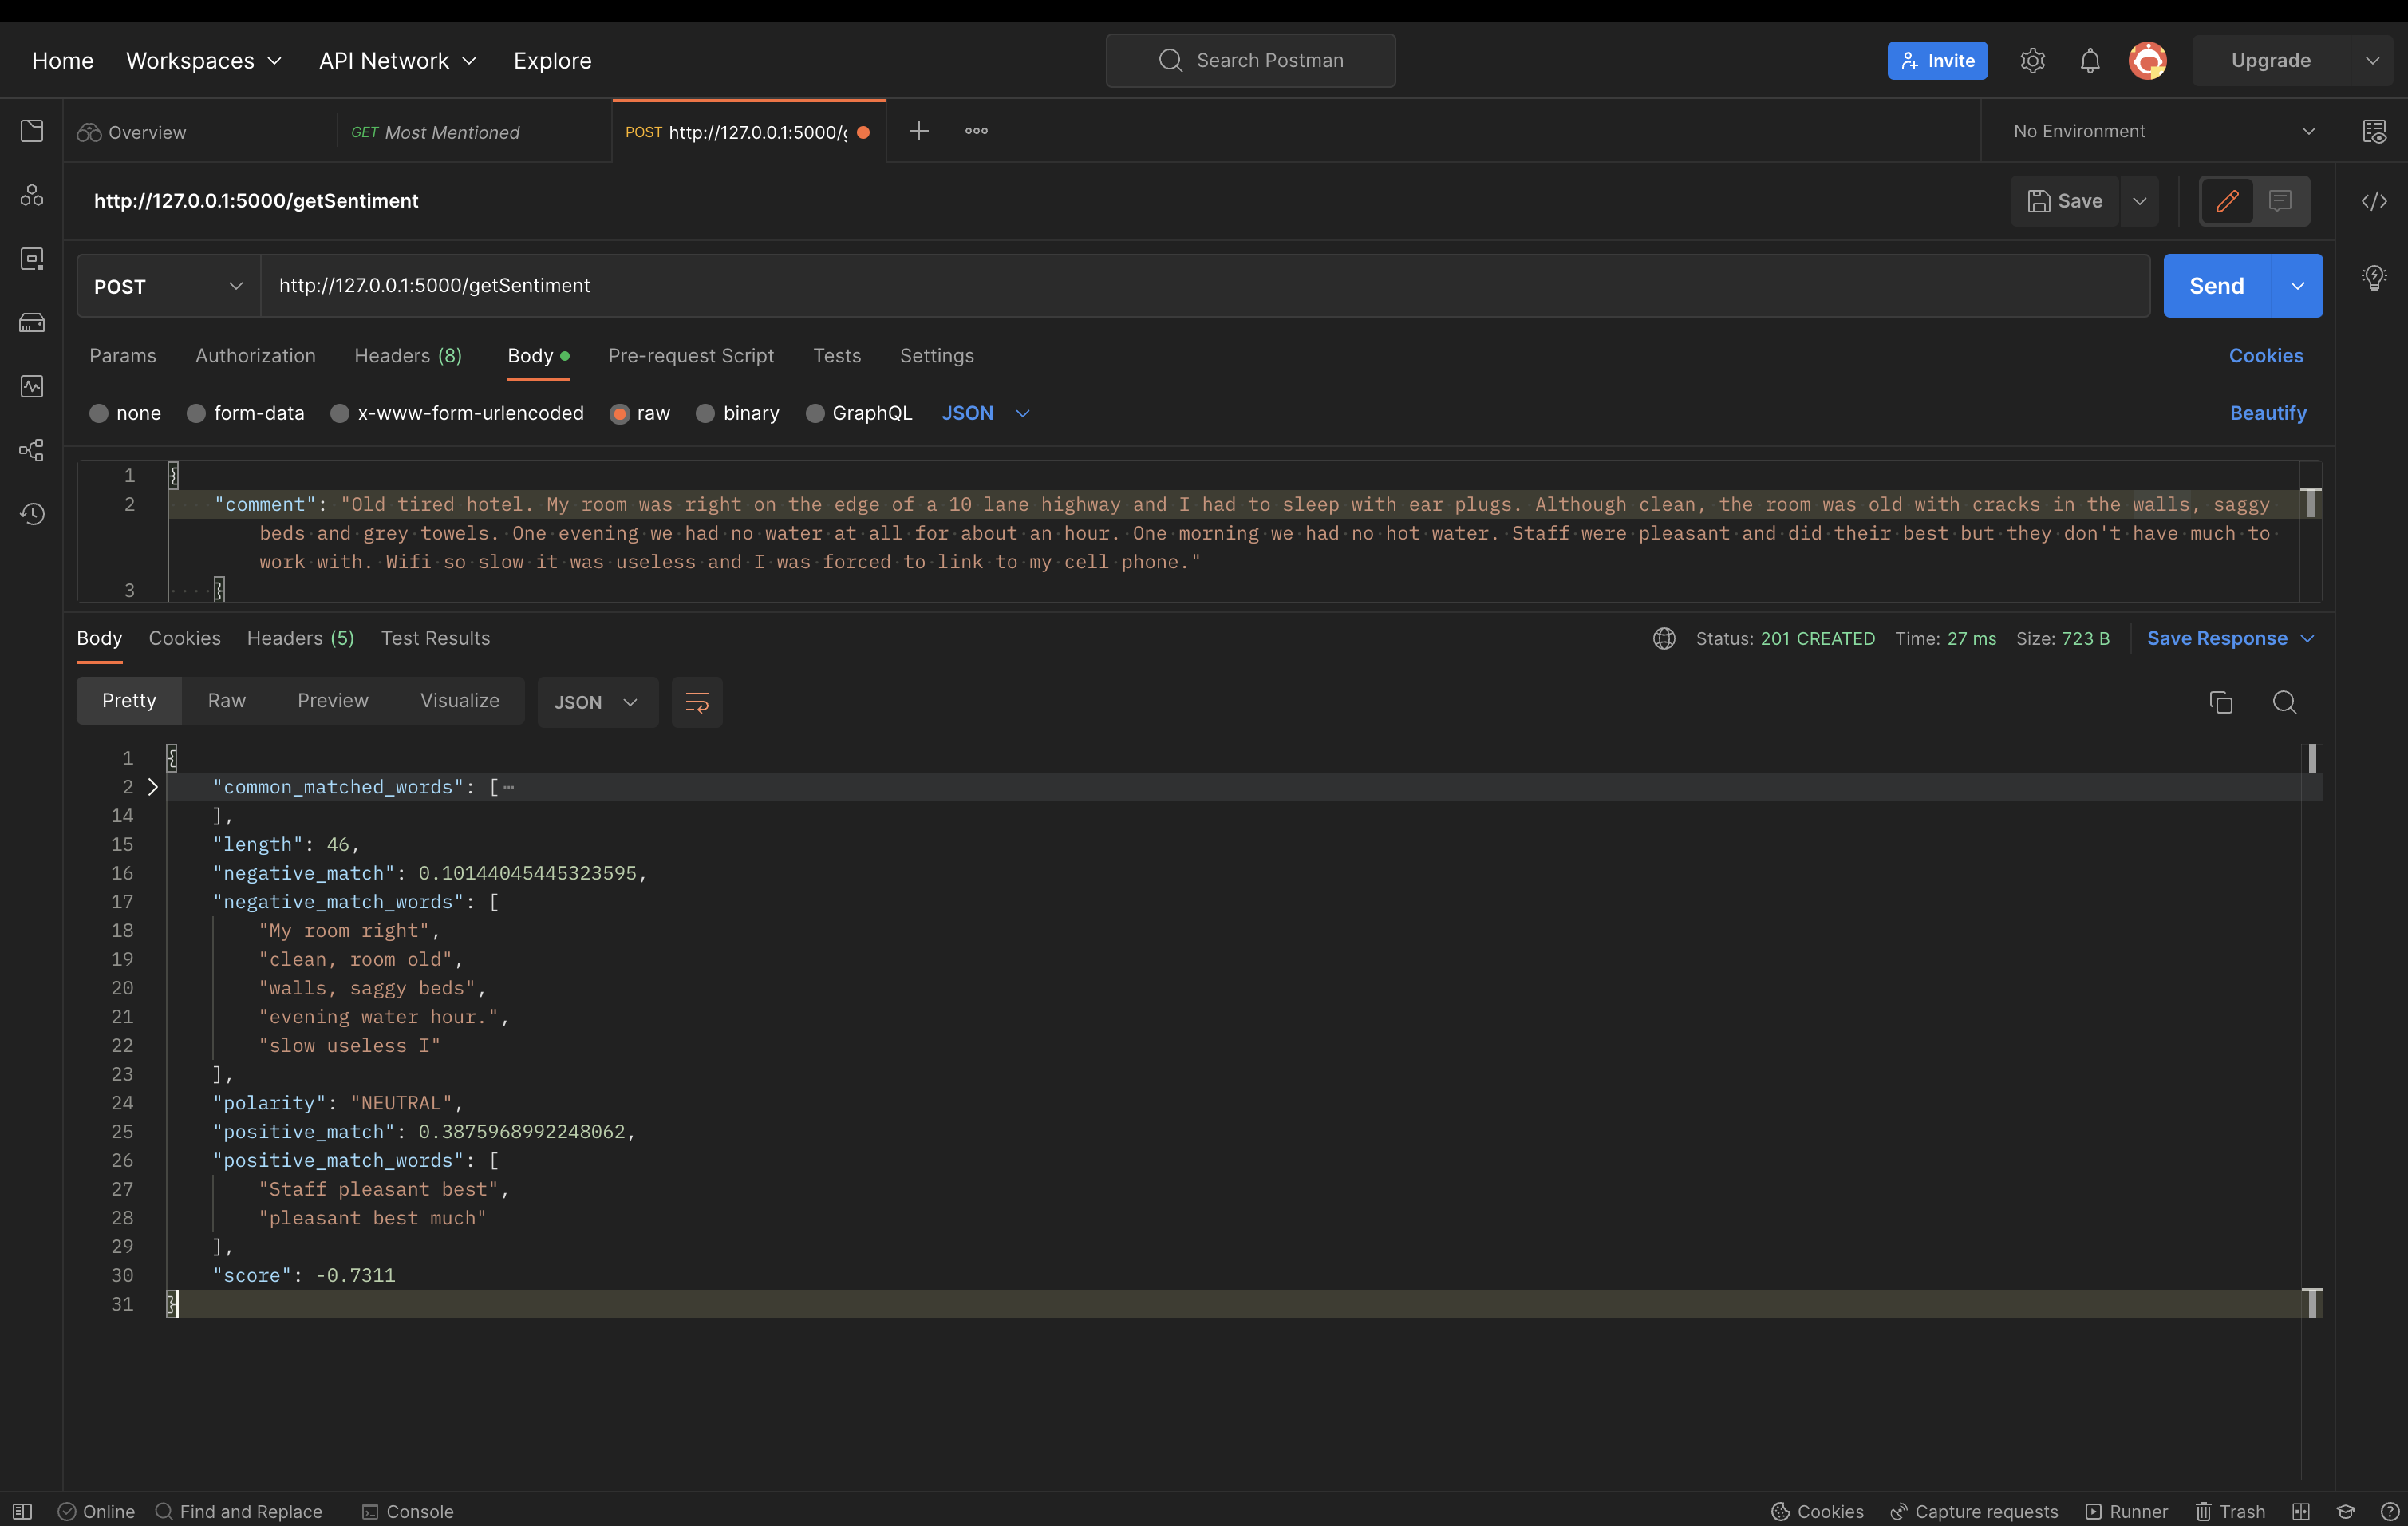
Task: Select the form-data radio button
Action: [x=197, y=413]
